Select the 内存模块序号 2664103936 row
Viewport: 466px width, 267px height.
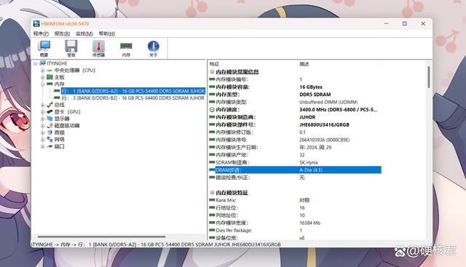pyautogui.click(x=295, y=140)
